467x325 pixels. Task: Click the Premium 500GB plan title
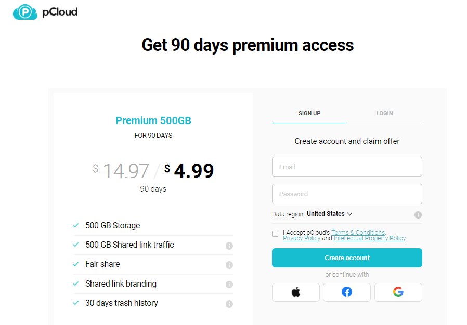tap(153, 121)
